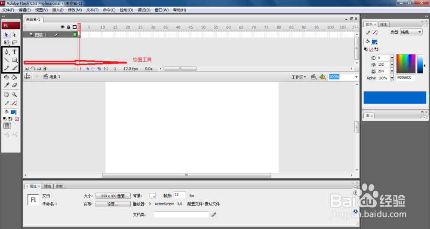This screenshot has width=430, height=229.
Task: Toggle show all layers as outlines
Action: click(74, 27)
